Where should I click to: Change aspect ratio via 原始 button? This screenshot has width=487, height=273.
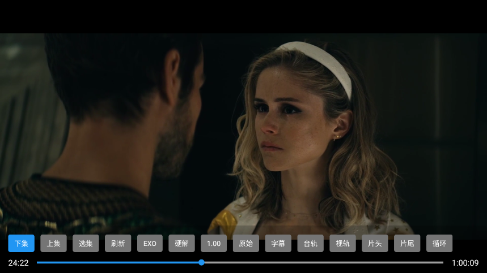(246, 243)
